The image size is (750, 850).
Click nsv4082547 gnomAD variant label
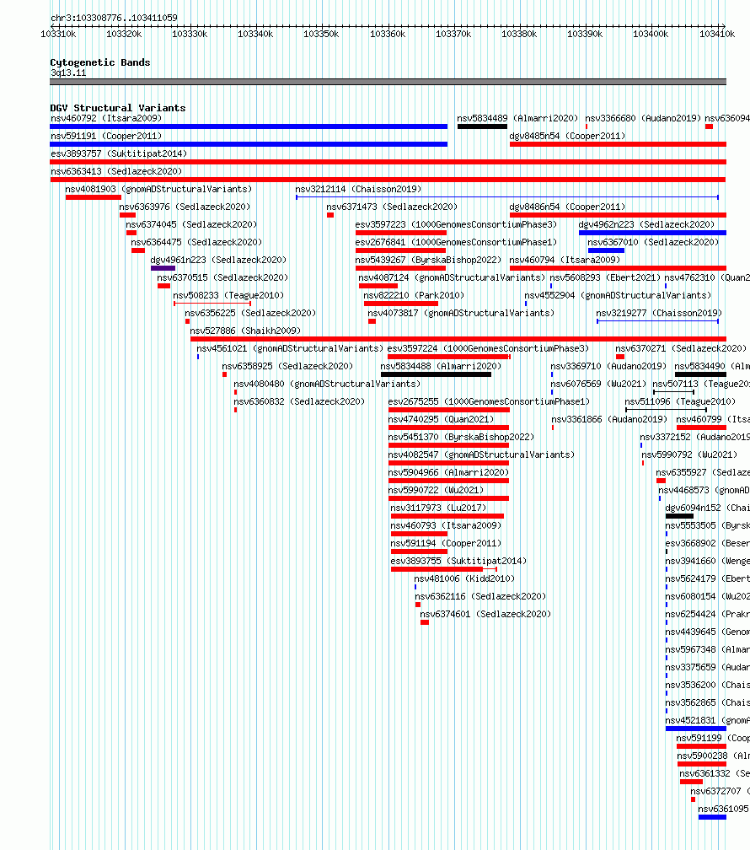[x=482, y=455]
